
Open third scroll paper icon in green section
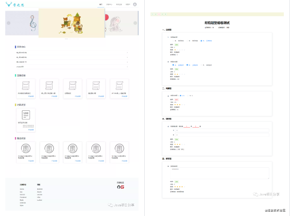tap(73, 86)
